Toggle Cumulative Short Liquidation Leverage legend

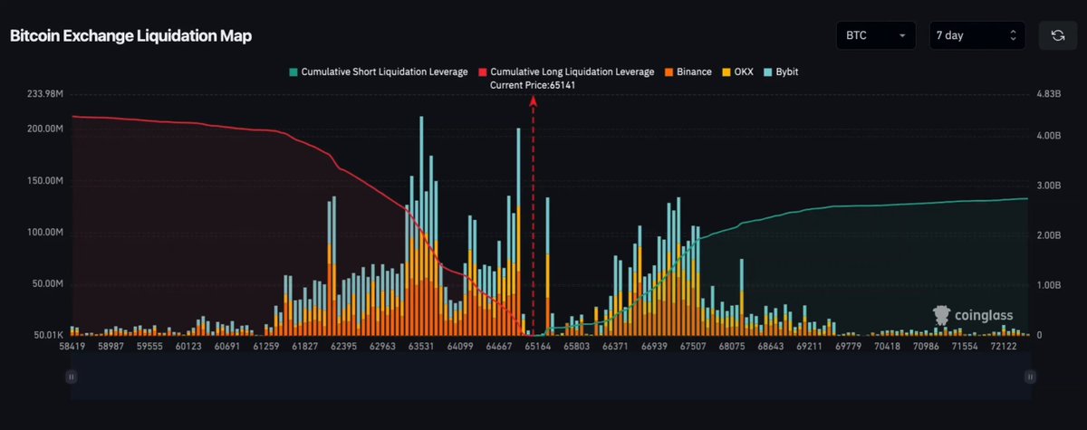[379, 71]
